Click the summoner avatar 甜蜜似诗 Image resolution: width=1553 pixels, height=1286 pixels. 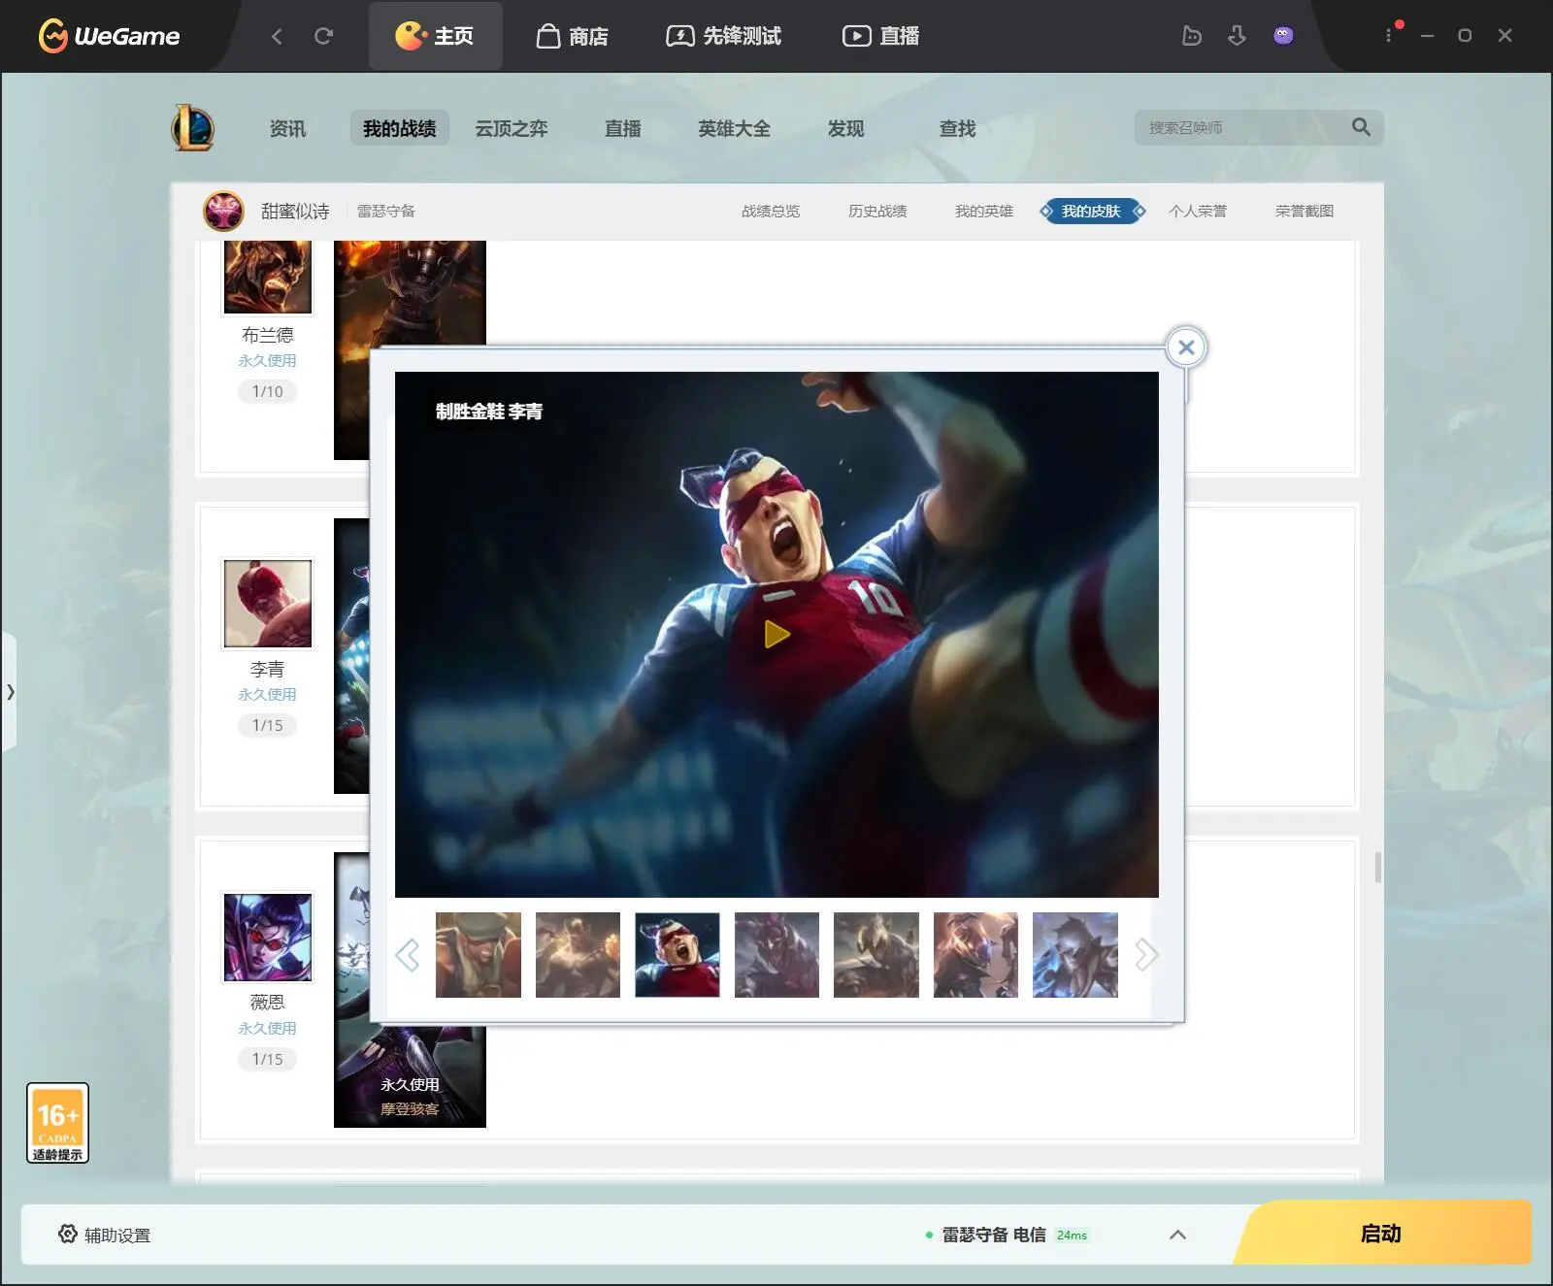[223, 211]
